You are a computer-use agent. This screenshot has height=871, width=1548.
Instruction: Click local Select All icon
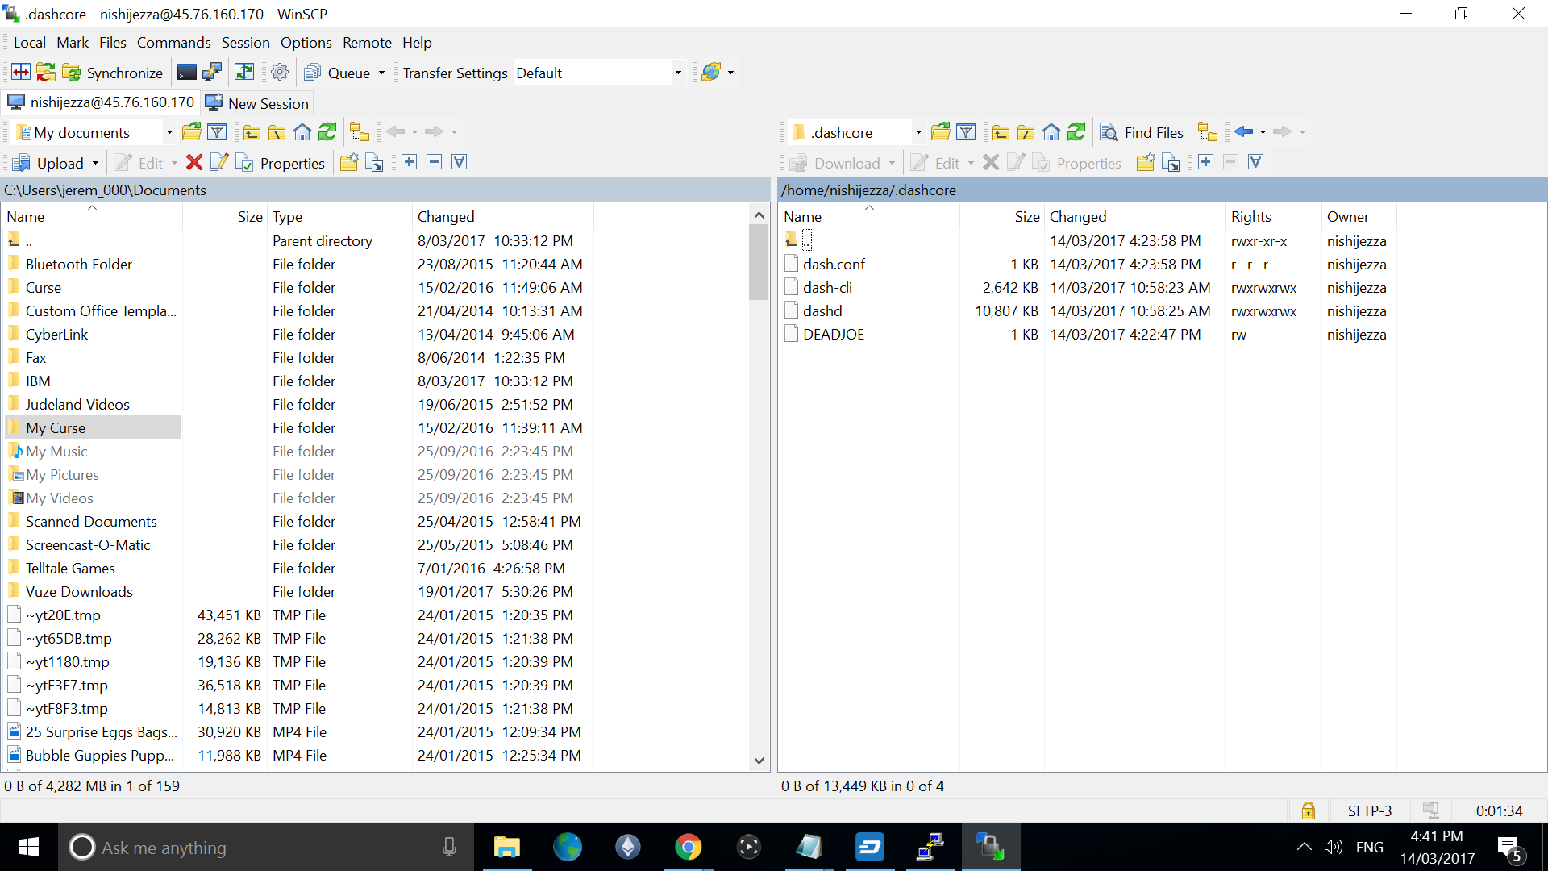[x=459, y=162]
